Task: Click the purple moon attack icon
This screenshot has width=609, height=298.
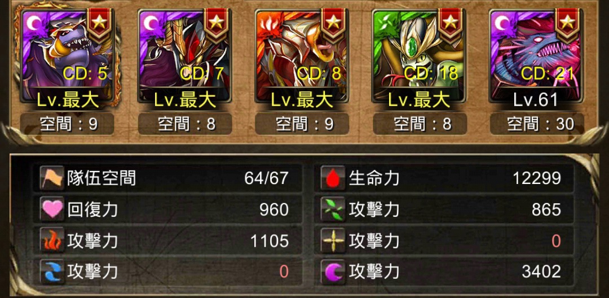Action: pos(333,272)
